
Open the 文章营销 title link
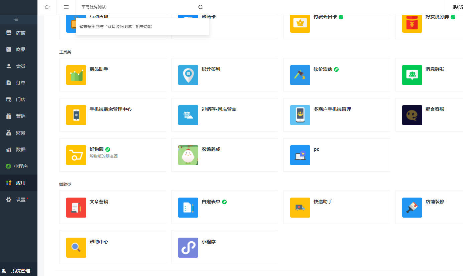coord(99,202)
